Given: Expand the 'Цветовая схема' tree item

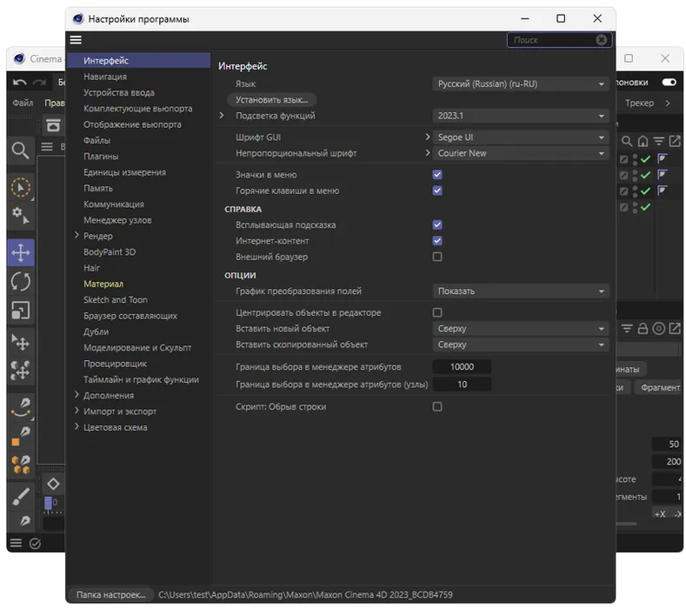Looking at the screenshot, I should [x=77, y=427].
